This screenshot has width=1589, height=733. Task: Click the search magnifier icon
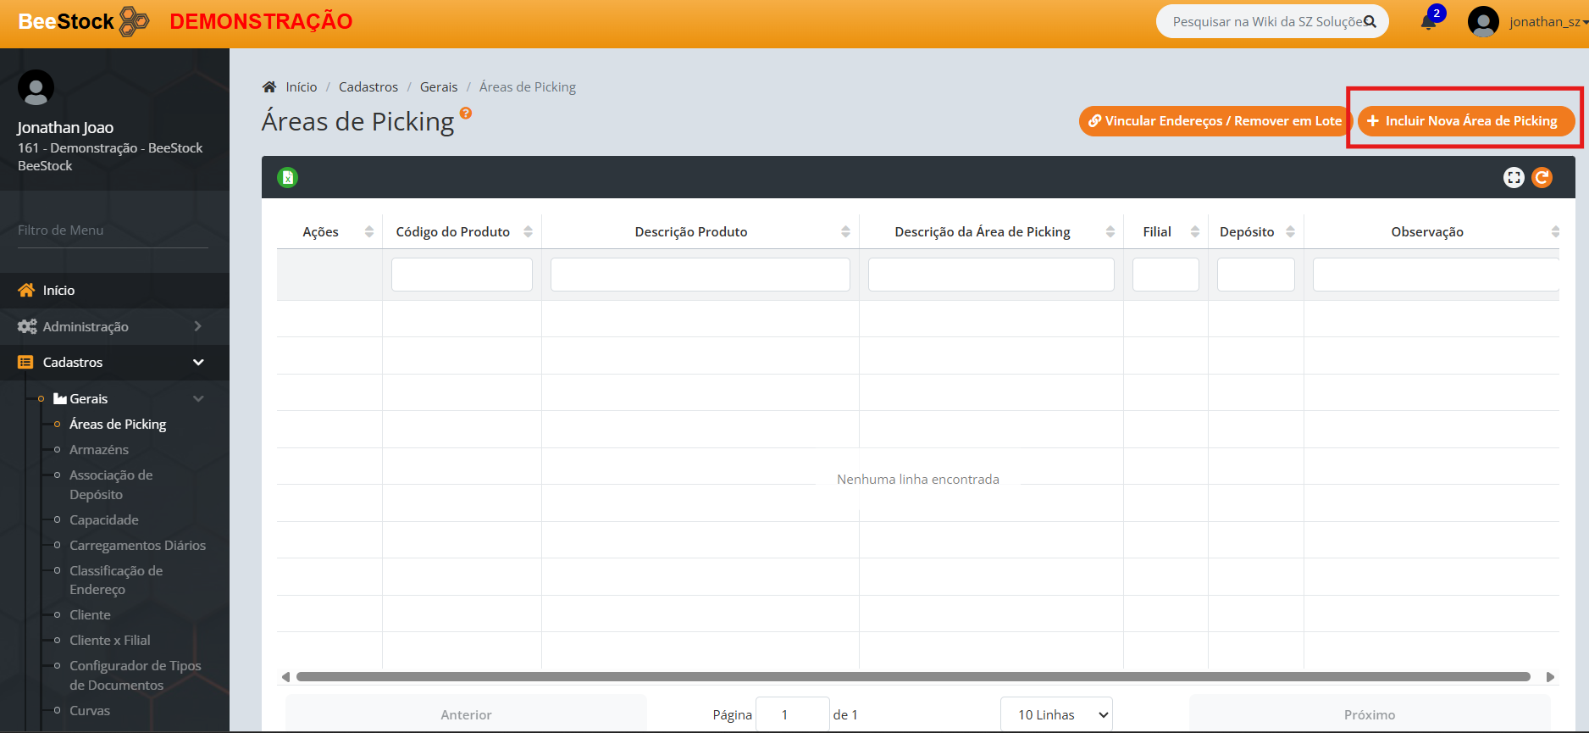[x=1370, y=22]
